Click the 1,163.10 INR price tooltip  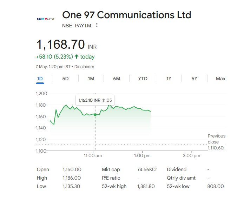(x=95, y=100)
